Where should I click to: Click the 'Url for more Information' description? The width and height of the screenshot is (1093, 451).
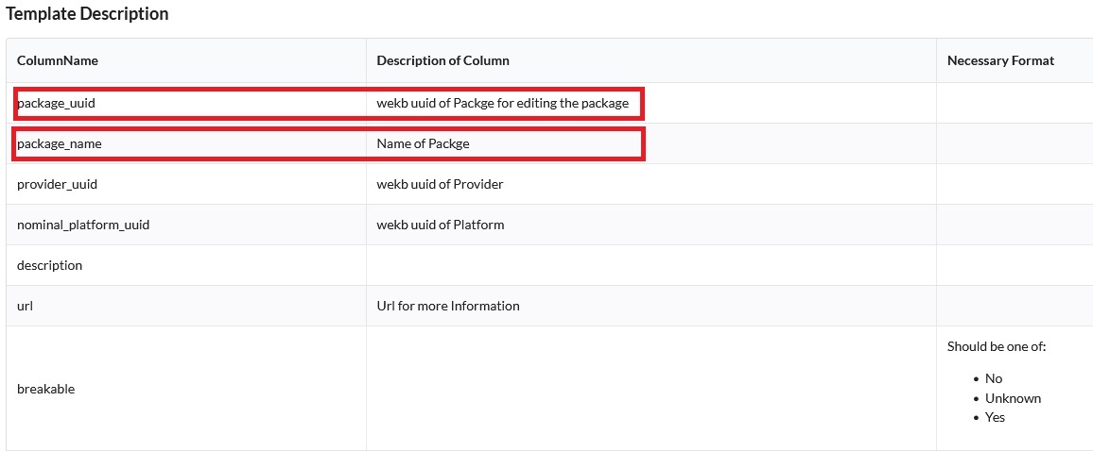pyautogui.click(x=448, y=306)
